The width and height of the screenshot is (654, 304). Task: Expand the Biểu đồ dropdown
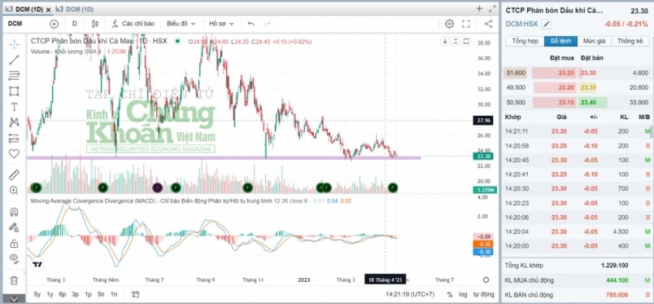point(181,24)
